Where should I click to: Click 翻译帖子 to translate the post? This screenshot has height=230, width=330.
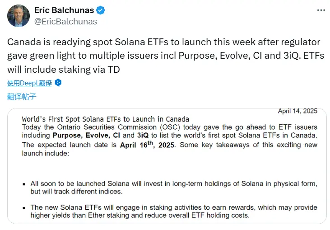point(22,96)
